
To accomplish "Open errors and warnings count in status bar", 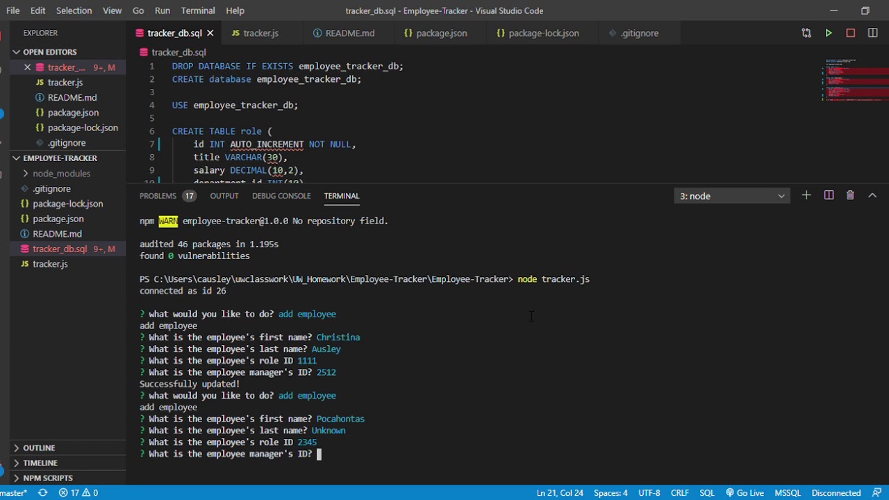I will tap(78, 492).
